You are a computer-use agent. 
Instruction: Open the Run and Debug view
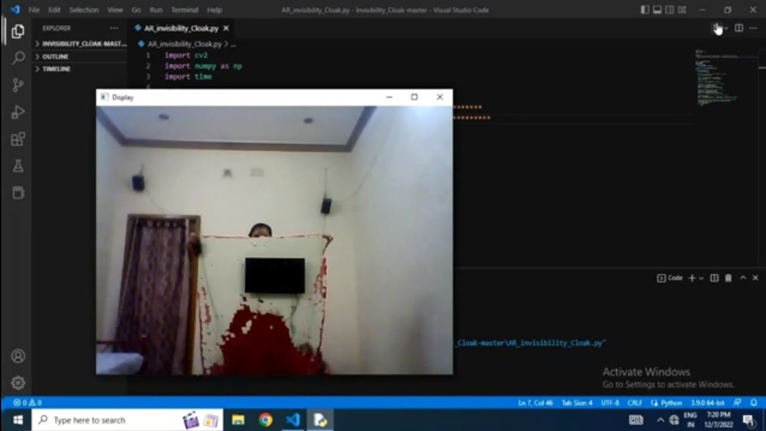tap(18, 112)
